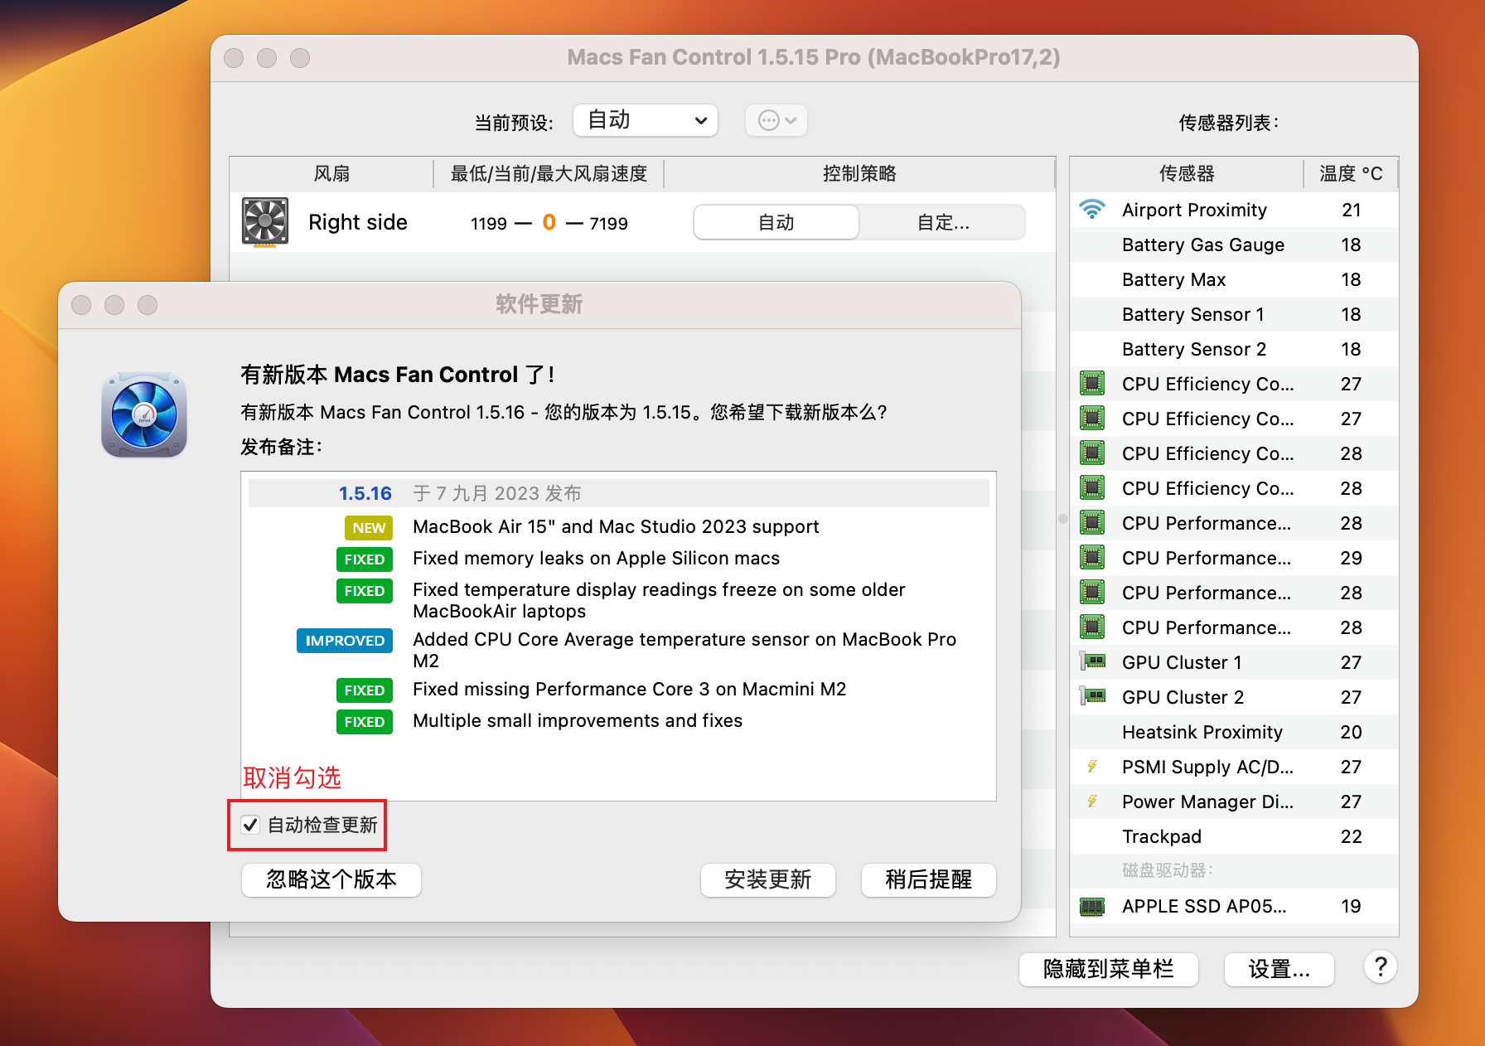Uncheck the 自动检查更新 checkbox

[x=250, y=825]
